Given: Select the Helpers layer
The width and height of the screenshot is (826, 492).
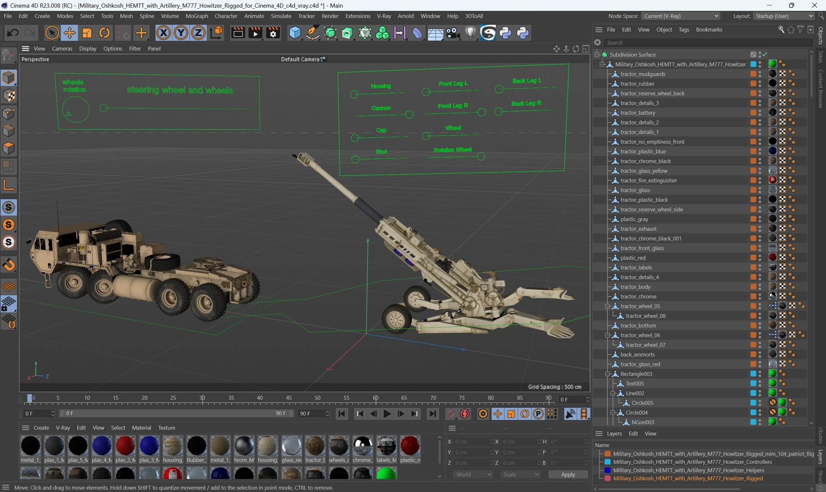Looking at the screenshot, I should pyautogui.click(x=688, y=470).
